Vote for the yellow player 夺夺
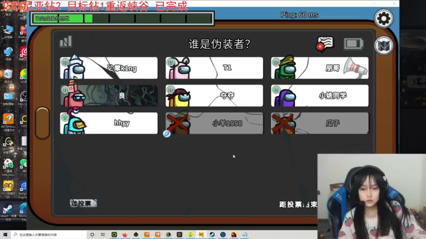Screen dimensions: 426x239 (215, 96)
